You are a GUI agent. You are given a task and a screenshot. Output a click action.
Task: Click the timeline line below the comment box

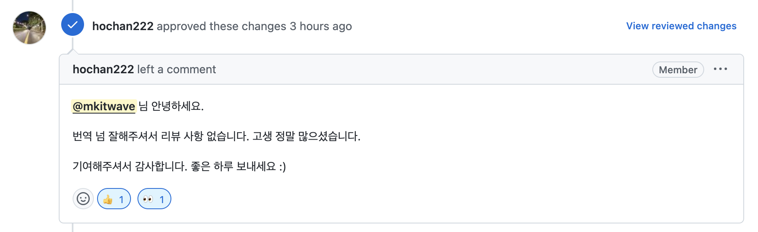[x=73, y=228]
